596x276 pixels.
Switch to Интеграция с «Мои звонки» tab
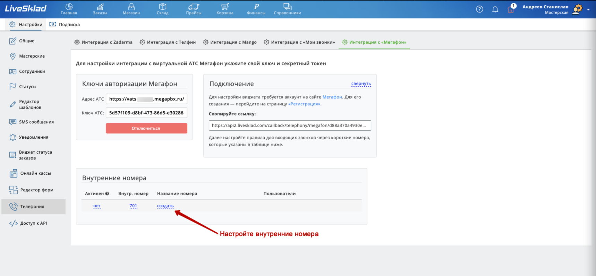click(x=299, y=42)
